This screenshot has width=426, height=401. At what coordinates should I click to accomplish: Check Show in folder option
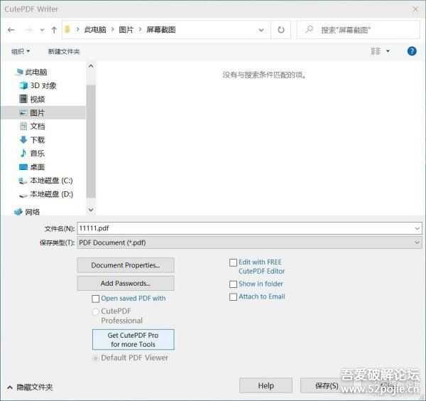click(233, 284)
